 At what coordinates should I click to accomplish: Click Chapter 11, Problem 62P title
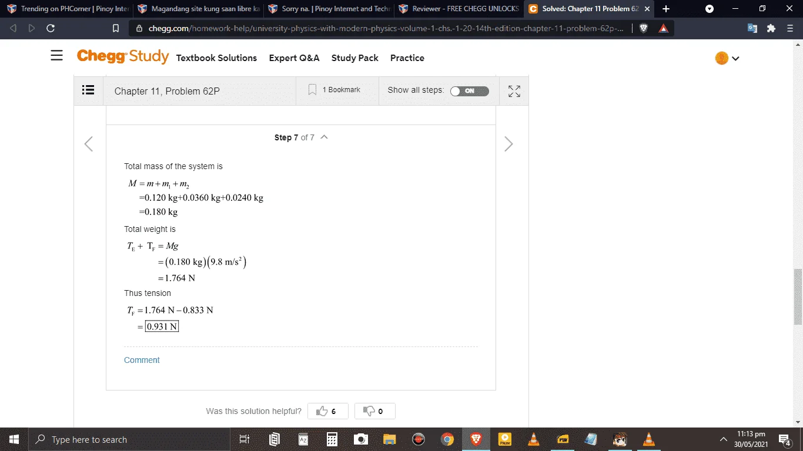click(167, 91)
